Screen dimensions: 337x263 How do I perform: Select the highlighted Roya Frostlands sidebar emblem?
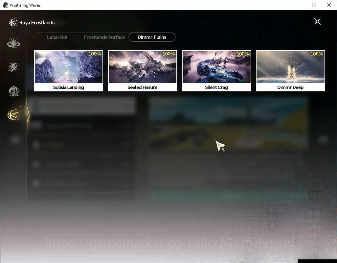point(14,115)
